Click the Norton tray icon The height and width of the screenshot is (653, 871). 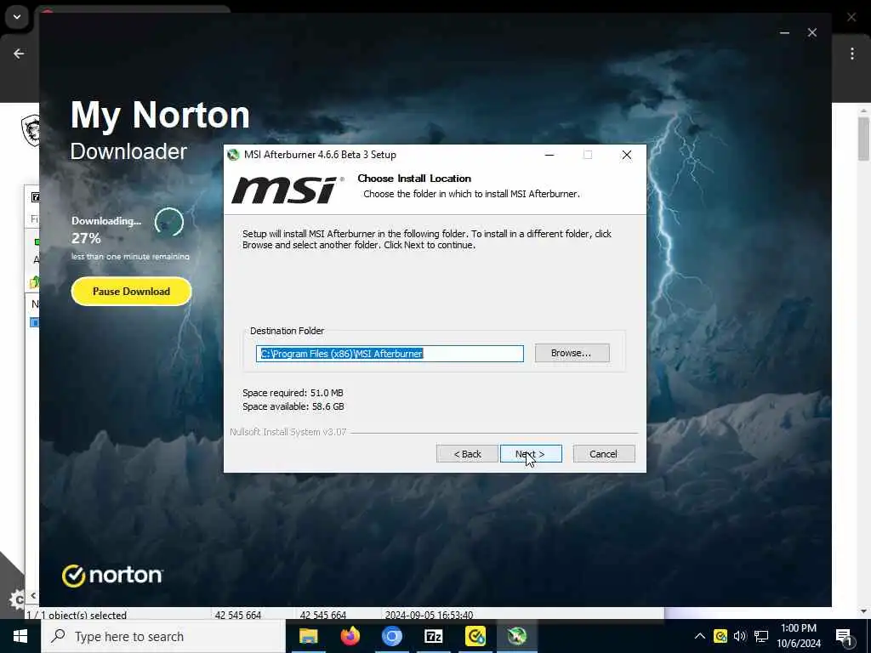tap(720, 636)
